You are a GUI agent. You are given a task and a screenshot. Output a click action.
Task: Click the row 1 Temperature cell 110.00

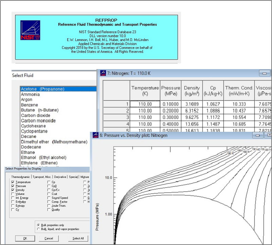click(x=145, y=104)
